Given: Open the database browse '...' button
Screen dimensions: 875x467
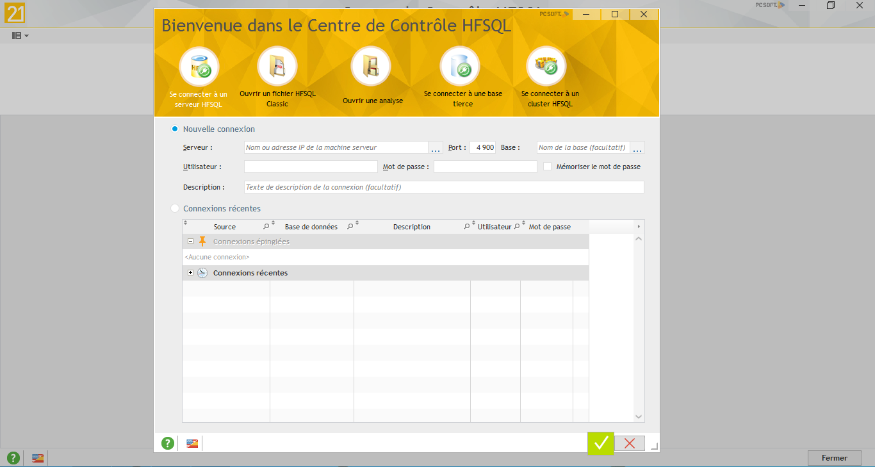Looking at the screenshot, I should 638,147.
